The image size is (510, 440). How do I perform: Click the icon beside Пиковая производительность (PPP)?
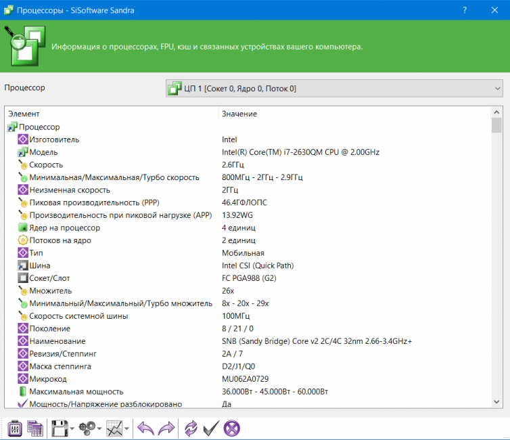tap(23, 202)
